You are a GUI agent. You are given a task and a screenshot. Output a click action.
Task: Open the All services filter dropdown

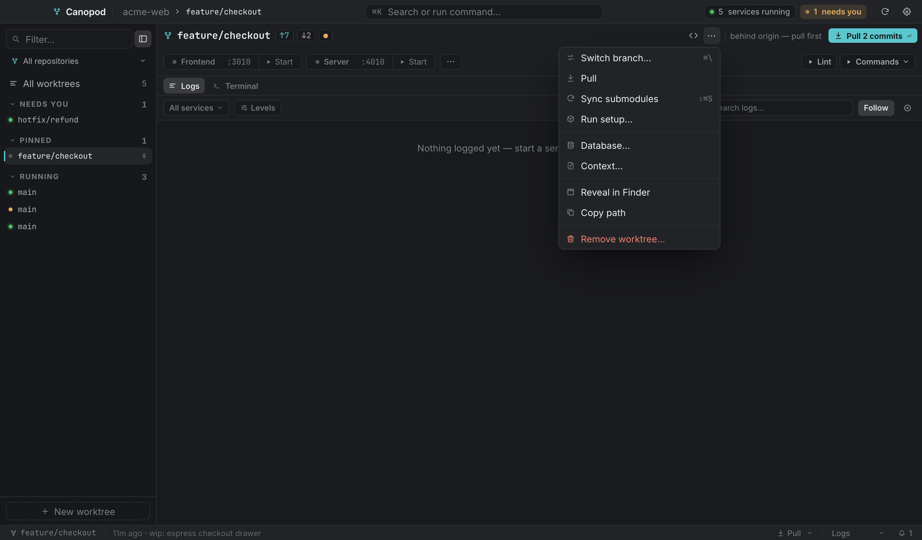pos(196,108)
